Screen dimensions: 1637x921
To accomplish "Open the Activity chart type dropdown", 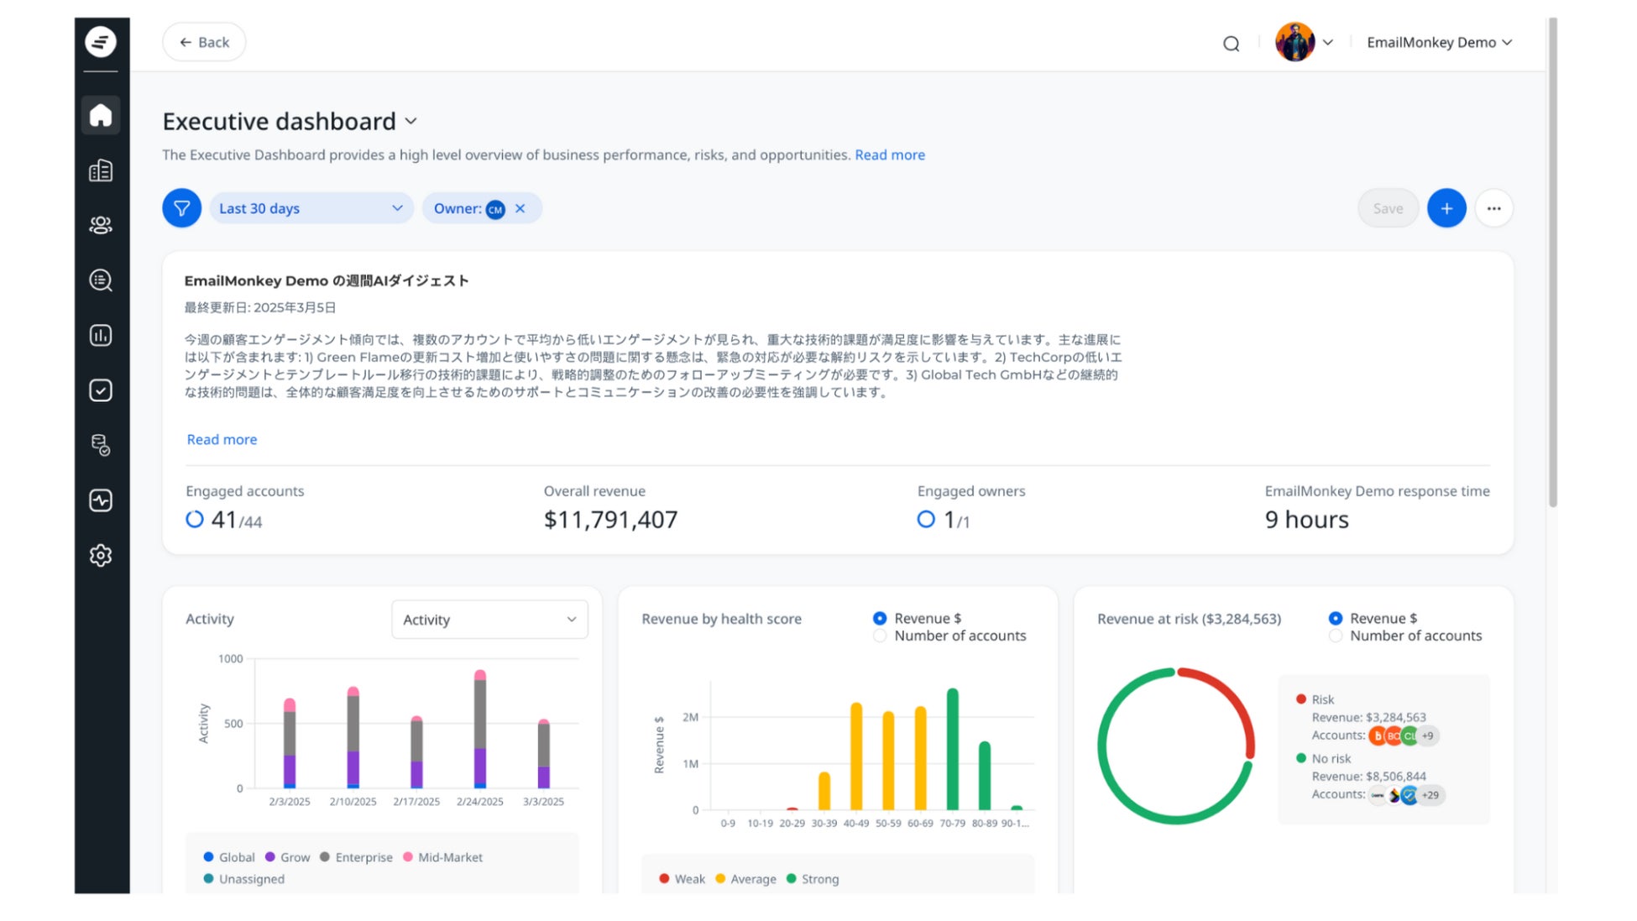I will tap(489, 620).
